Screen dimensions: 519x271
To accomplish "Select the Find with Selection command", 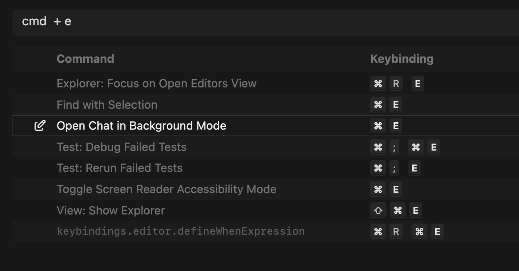I will [x=107, y=105].
